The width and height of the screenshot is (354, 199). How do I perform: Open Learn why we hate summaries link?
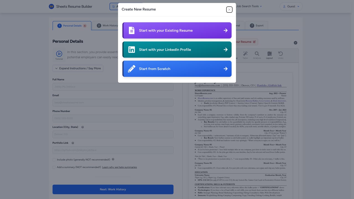(119, 167)
